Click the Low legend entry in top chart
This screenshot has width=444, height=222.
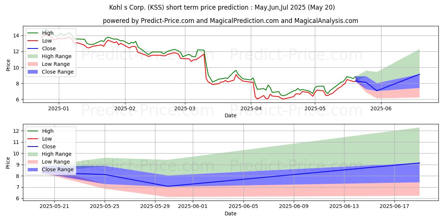(41, 41)
